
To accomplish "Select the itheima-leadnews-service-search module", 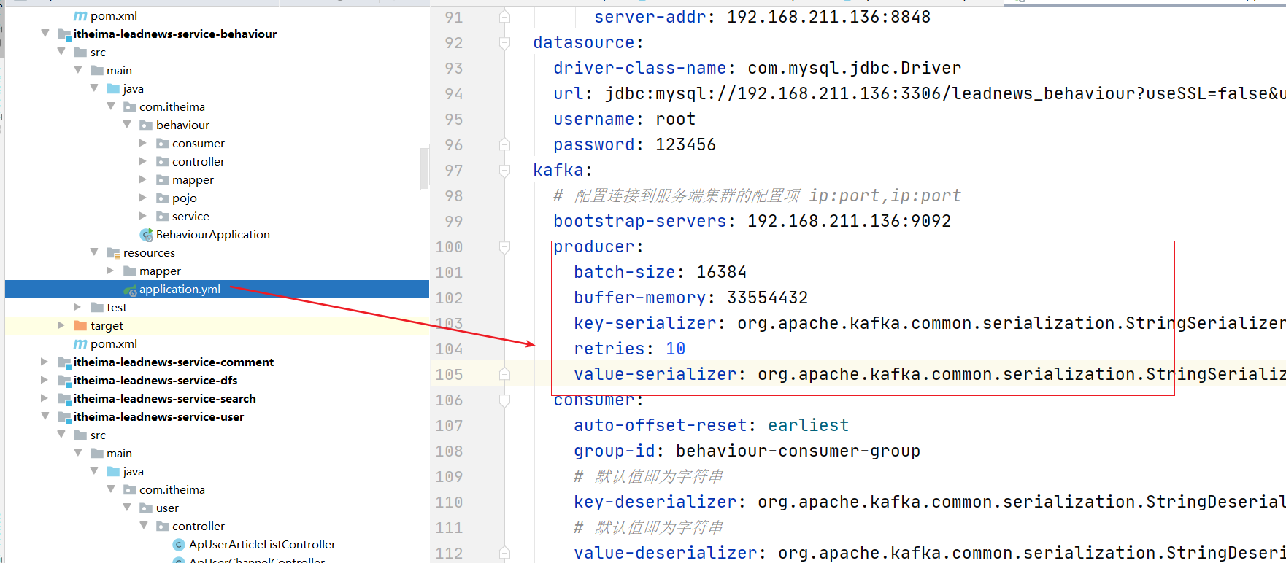I will click(164, 399).
